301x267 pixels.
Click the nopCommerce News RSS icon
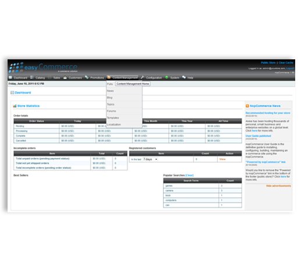tap(247, 106)
